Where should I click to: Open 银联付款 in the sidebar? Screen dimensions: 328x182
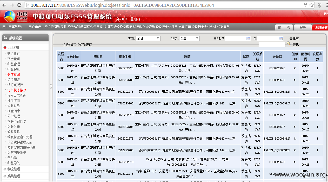(14, 106)
